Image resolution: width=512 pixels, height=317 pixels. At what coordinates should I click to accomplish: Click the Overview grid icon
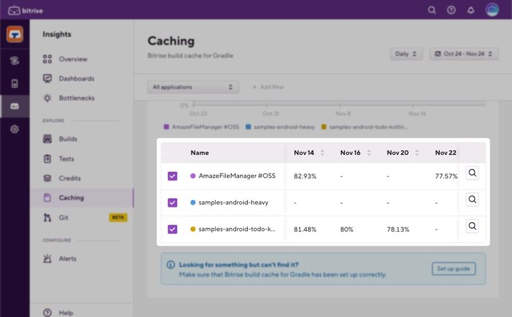47,59
